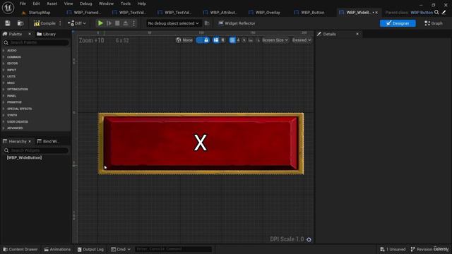Open the Window menu
Screen dimensions: 452x254
(106, 4)
